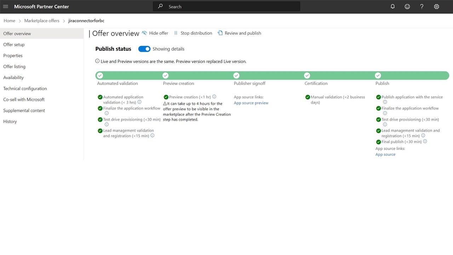Click green check beside Manual validation
Screen dimensions: 453x255
point(308,97)
